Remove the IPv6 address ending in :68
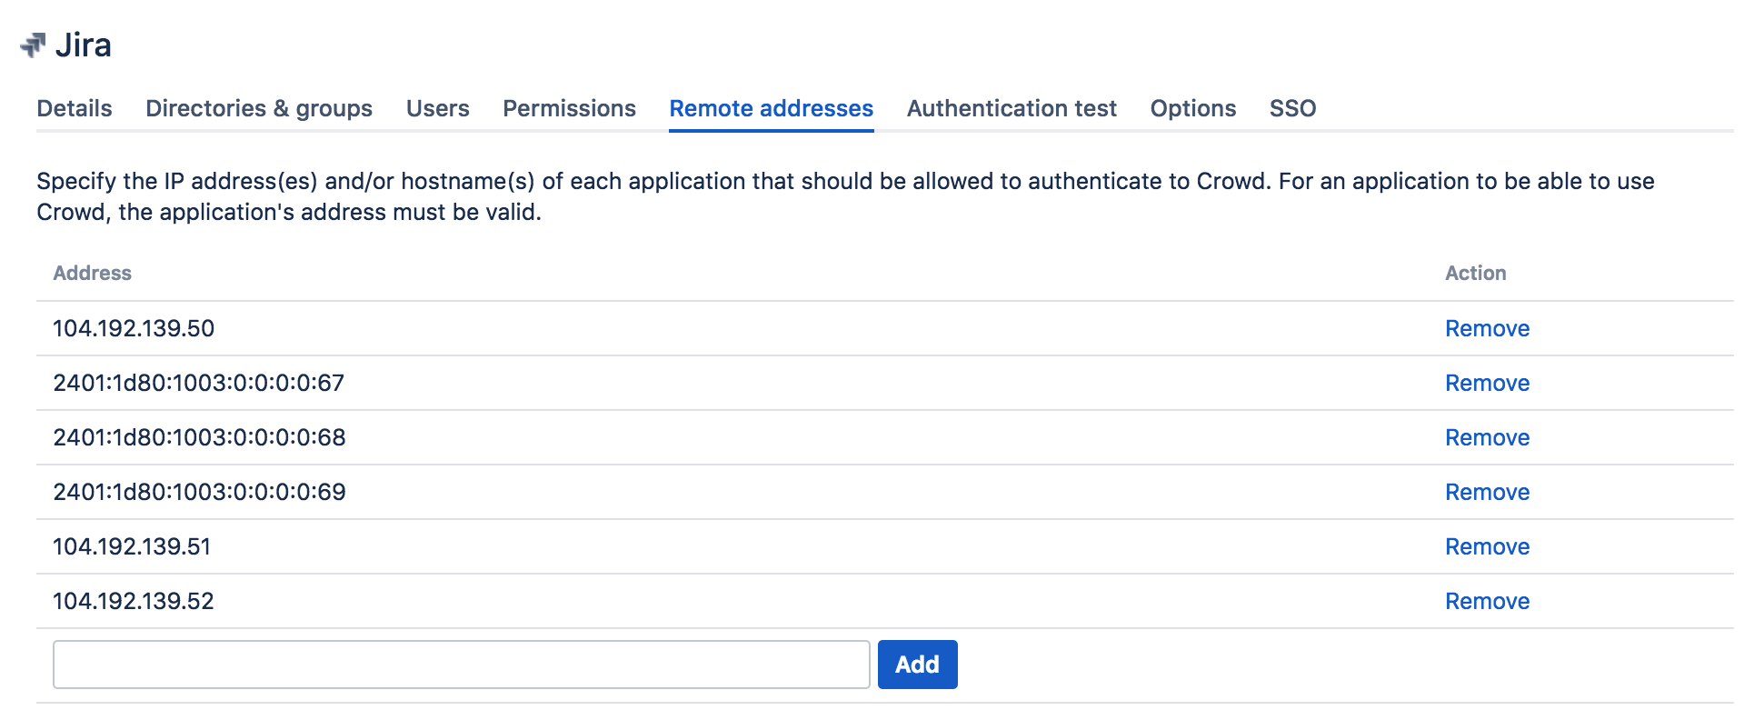The width and height of the screenshot is (1754, 720). point(1487,437)
